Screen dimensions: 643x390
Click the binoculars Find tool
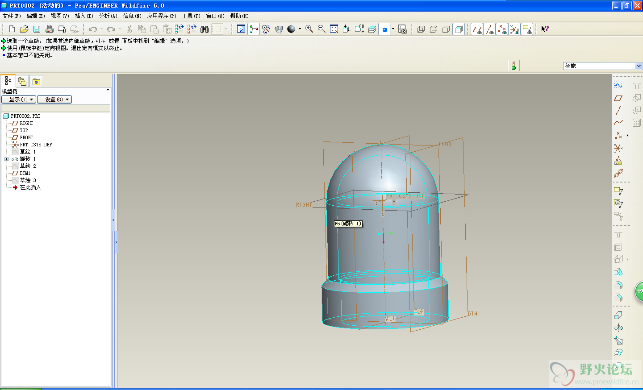point(205,29)
